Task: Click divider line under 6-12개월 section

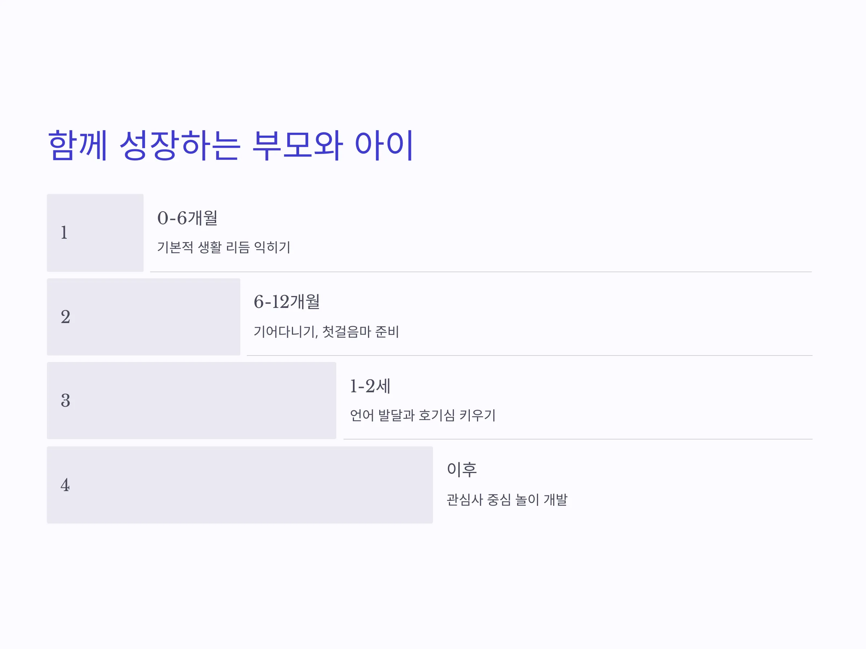Action: tap(529, 356)
